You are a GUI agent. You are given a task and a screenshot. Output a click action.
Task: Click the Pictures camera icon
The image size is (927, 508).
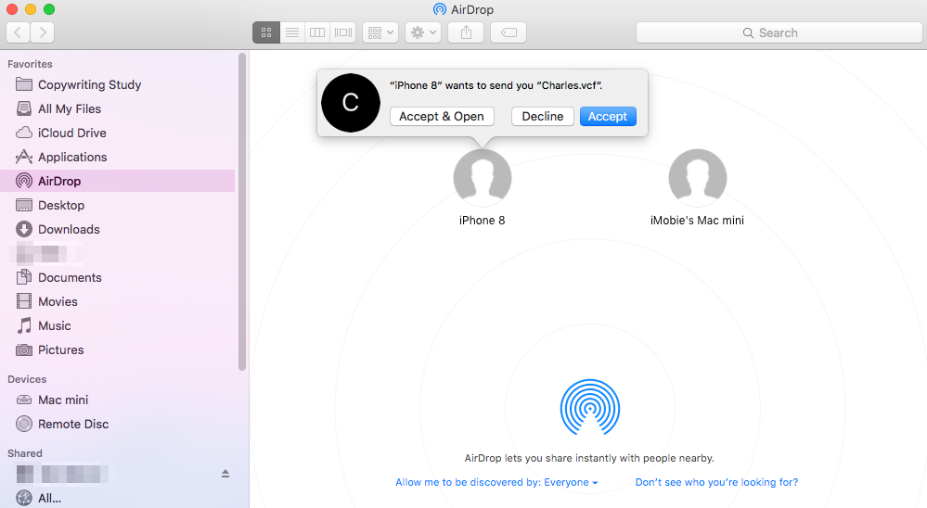(x=23, y=349)
